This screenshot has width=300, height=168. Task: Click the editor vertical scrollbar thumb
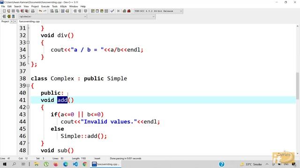pyautogui.click(x=298, y=86)
